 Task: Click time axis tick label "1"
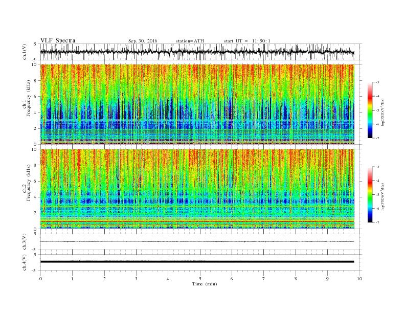coord(72,279)
